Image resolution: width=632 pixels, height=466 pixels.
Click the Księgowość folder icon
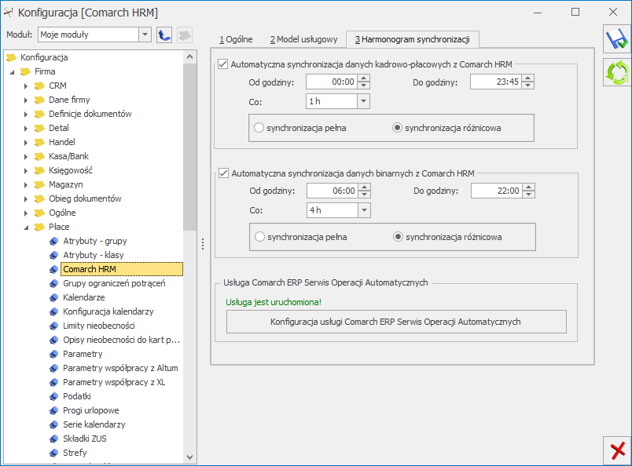coord(39,170)
